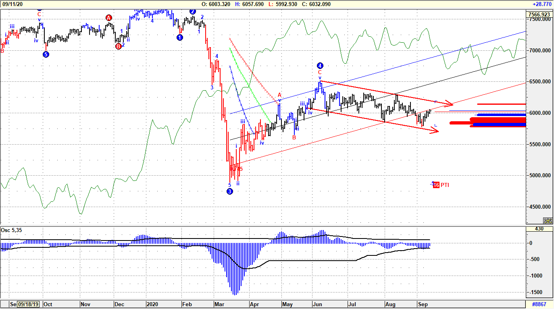Click the low price L: 5992.930
Image resolution: width=554 pixels, height=309 pixels.
pyautogui.click(x=283, y=4)
